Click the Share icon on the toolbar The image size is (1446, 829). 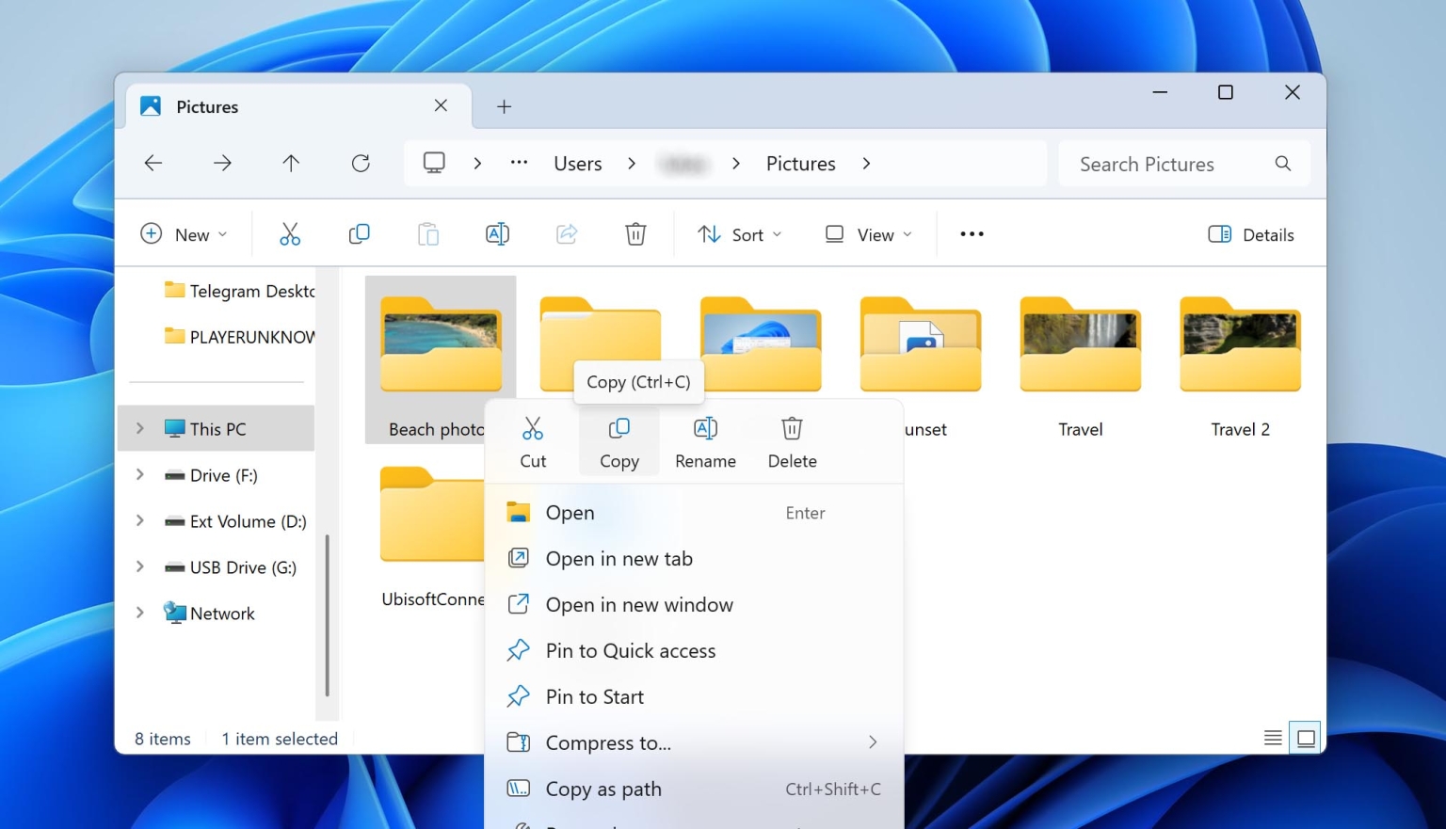click(x=567, y=233)
